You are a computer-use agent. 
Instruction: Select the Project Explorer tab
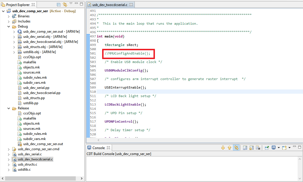(18, 5)
